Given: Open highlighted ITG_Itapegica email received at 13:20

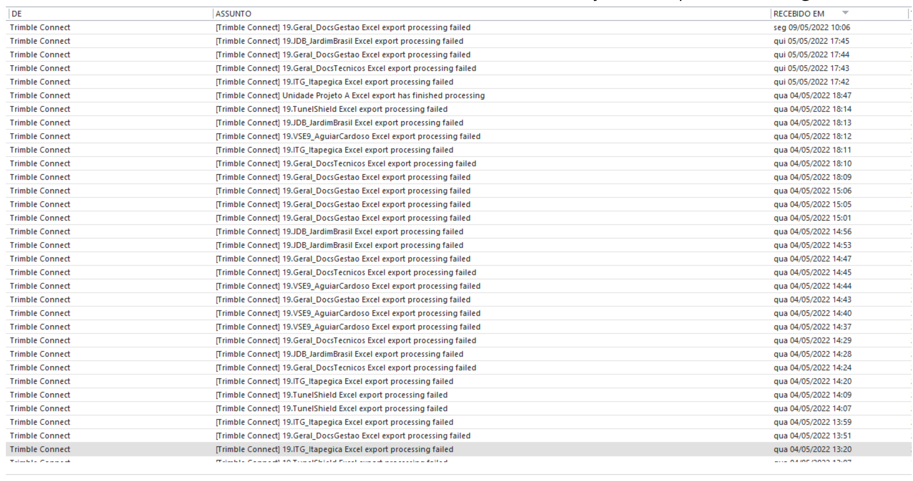Looking at the screenshot, I should click(x=458, y=449).
